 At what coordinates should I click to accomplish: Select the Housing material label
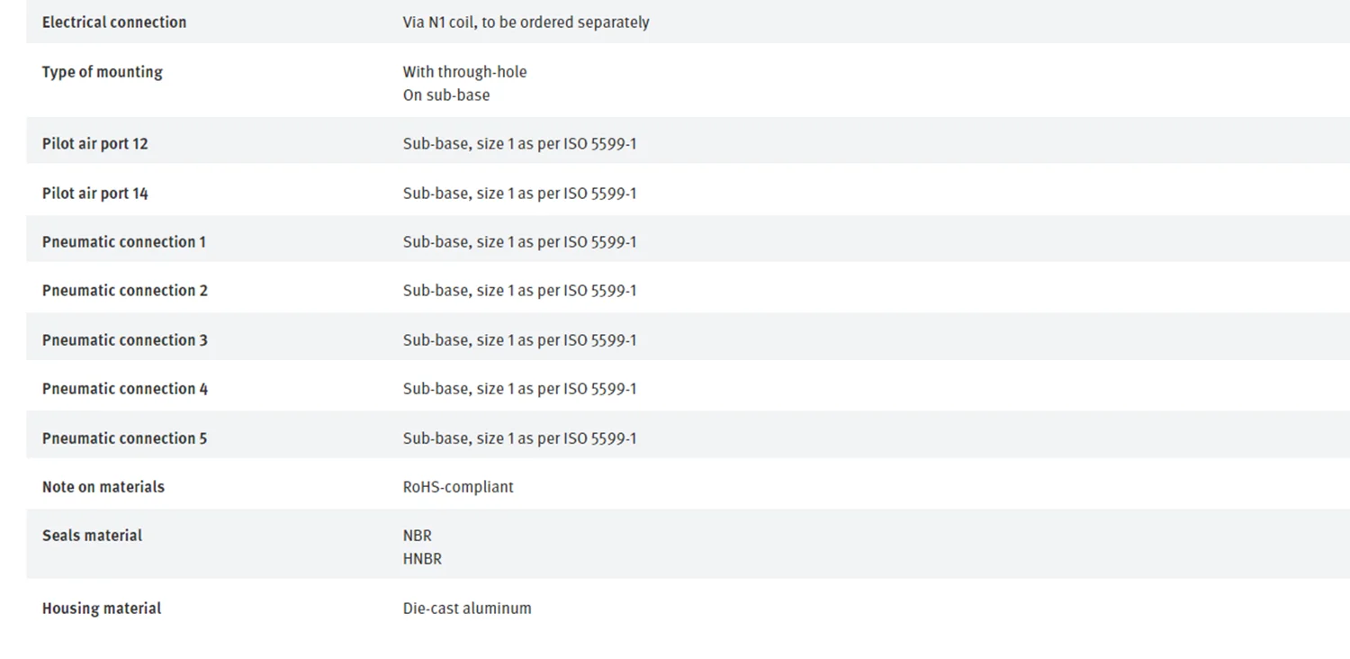[x=102, y=609]
